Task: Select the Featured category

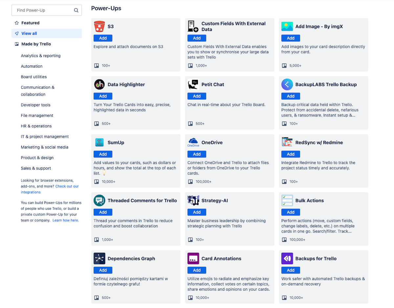Action: (30, 23)
